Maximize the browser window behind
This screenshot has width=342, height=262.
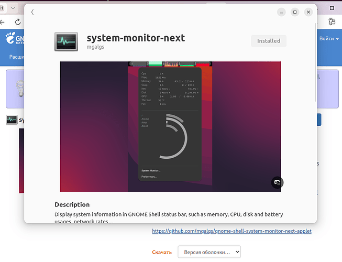coord(332,8)
